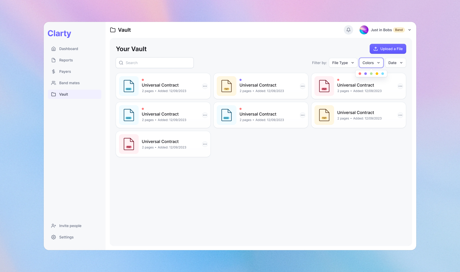Click the search magnifier icon

pyautogui.click(x=121, y=63)
